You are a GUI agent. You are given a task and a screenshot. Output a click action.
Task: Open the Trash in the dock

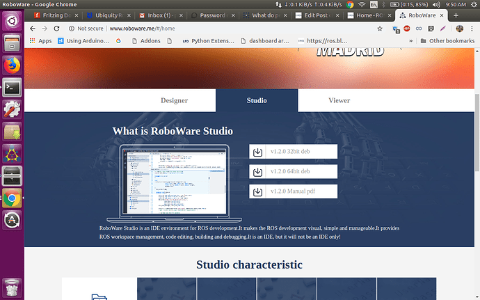coord(12,287)
